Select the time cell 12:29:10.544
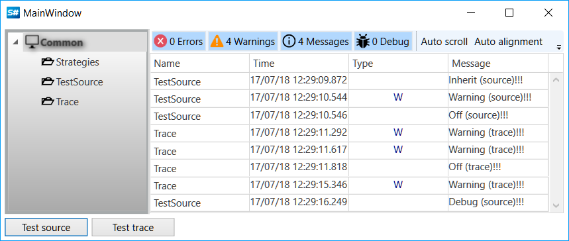Screen dimensions: 569x241 click(x=299, y=98)
